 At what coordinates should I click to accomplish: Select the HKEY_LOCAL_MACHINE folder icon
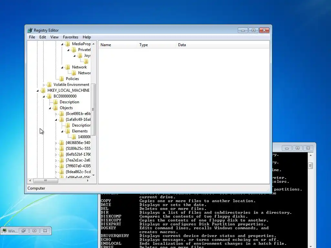pyautogui.click(x=43, y=90)
